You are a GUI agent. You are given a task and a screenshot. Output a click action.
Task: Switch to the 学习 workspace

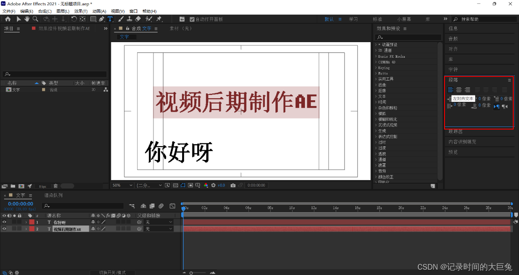pos(353,19)
